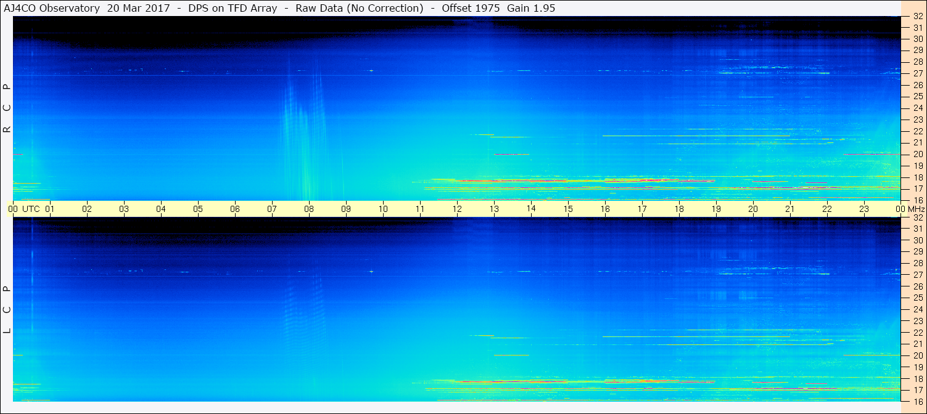Select the Raw Data (No Correction) text
This screenshot has height=414, width=927.
[x=359, y=8]
